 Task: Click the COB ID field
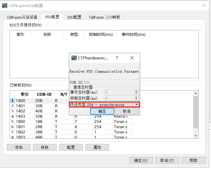[111, 82]
